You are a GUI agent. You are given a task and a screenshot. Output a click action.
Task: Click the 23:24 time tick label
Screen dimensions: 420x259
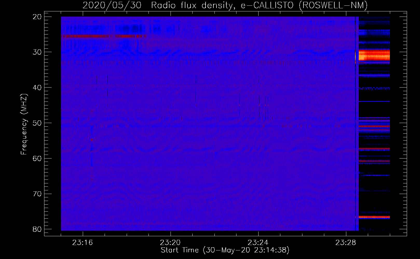click(258, 243)
